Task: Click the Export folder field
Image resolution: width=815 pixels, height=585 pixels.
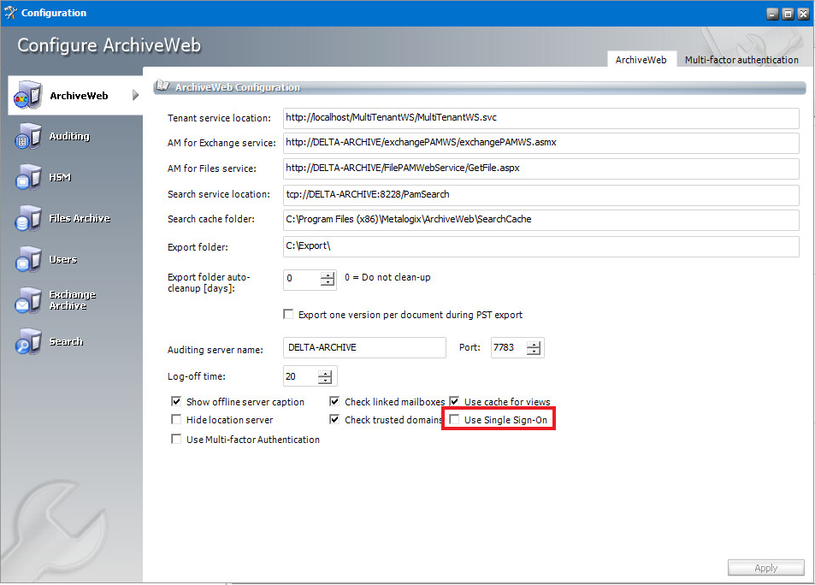Action: 541,246
